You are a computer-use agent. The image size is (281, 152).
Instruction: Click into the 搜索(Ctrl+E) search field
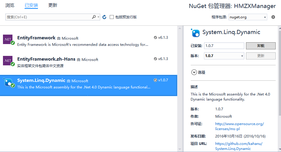pyautogui.click(x=48, y=17)
